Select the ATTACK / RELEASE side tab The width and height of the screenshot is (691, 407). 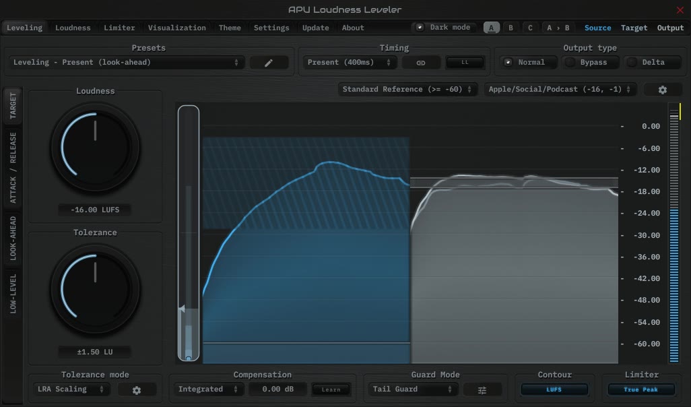pos(13,168)
